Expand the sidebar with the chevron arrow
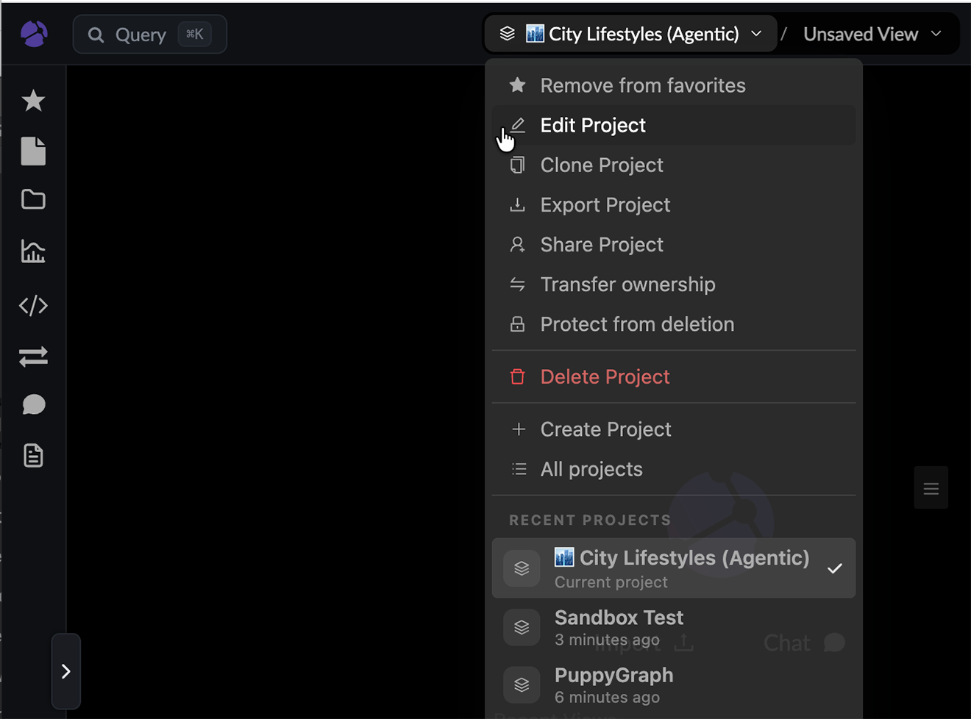971x719 pixels. 66,671
